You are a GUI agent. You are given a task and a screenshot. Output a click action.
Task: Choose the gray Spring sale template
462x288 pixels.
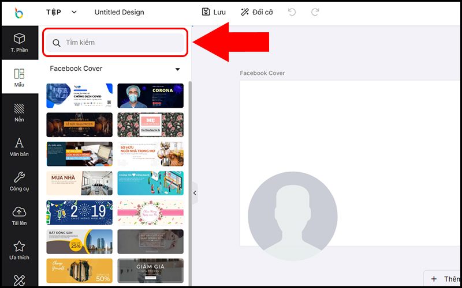(151, 241)
